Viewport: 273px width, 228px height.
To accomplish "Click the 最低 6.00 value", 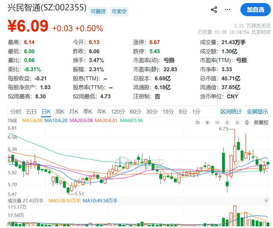I will (x=29, y=51).
